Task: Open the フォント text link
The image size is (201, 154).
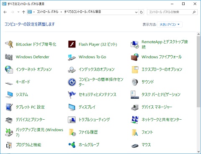Action: (x=147, y=132)
